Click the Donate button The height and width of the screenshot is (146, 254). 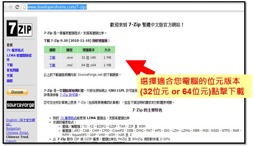coord(17,92)
